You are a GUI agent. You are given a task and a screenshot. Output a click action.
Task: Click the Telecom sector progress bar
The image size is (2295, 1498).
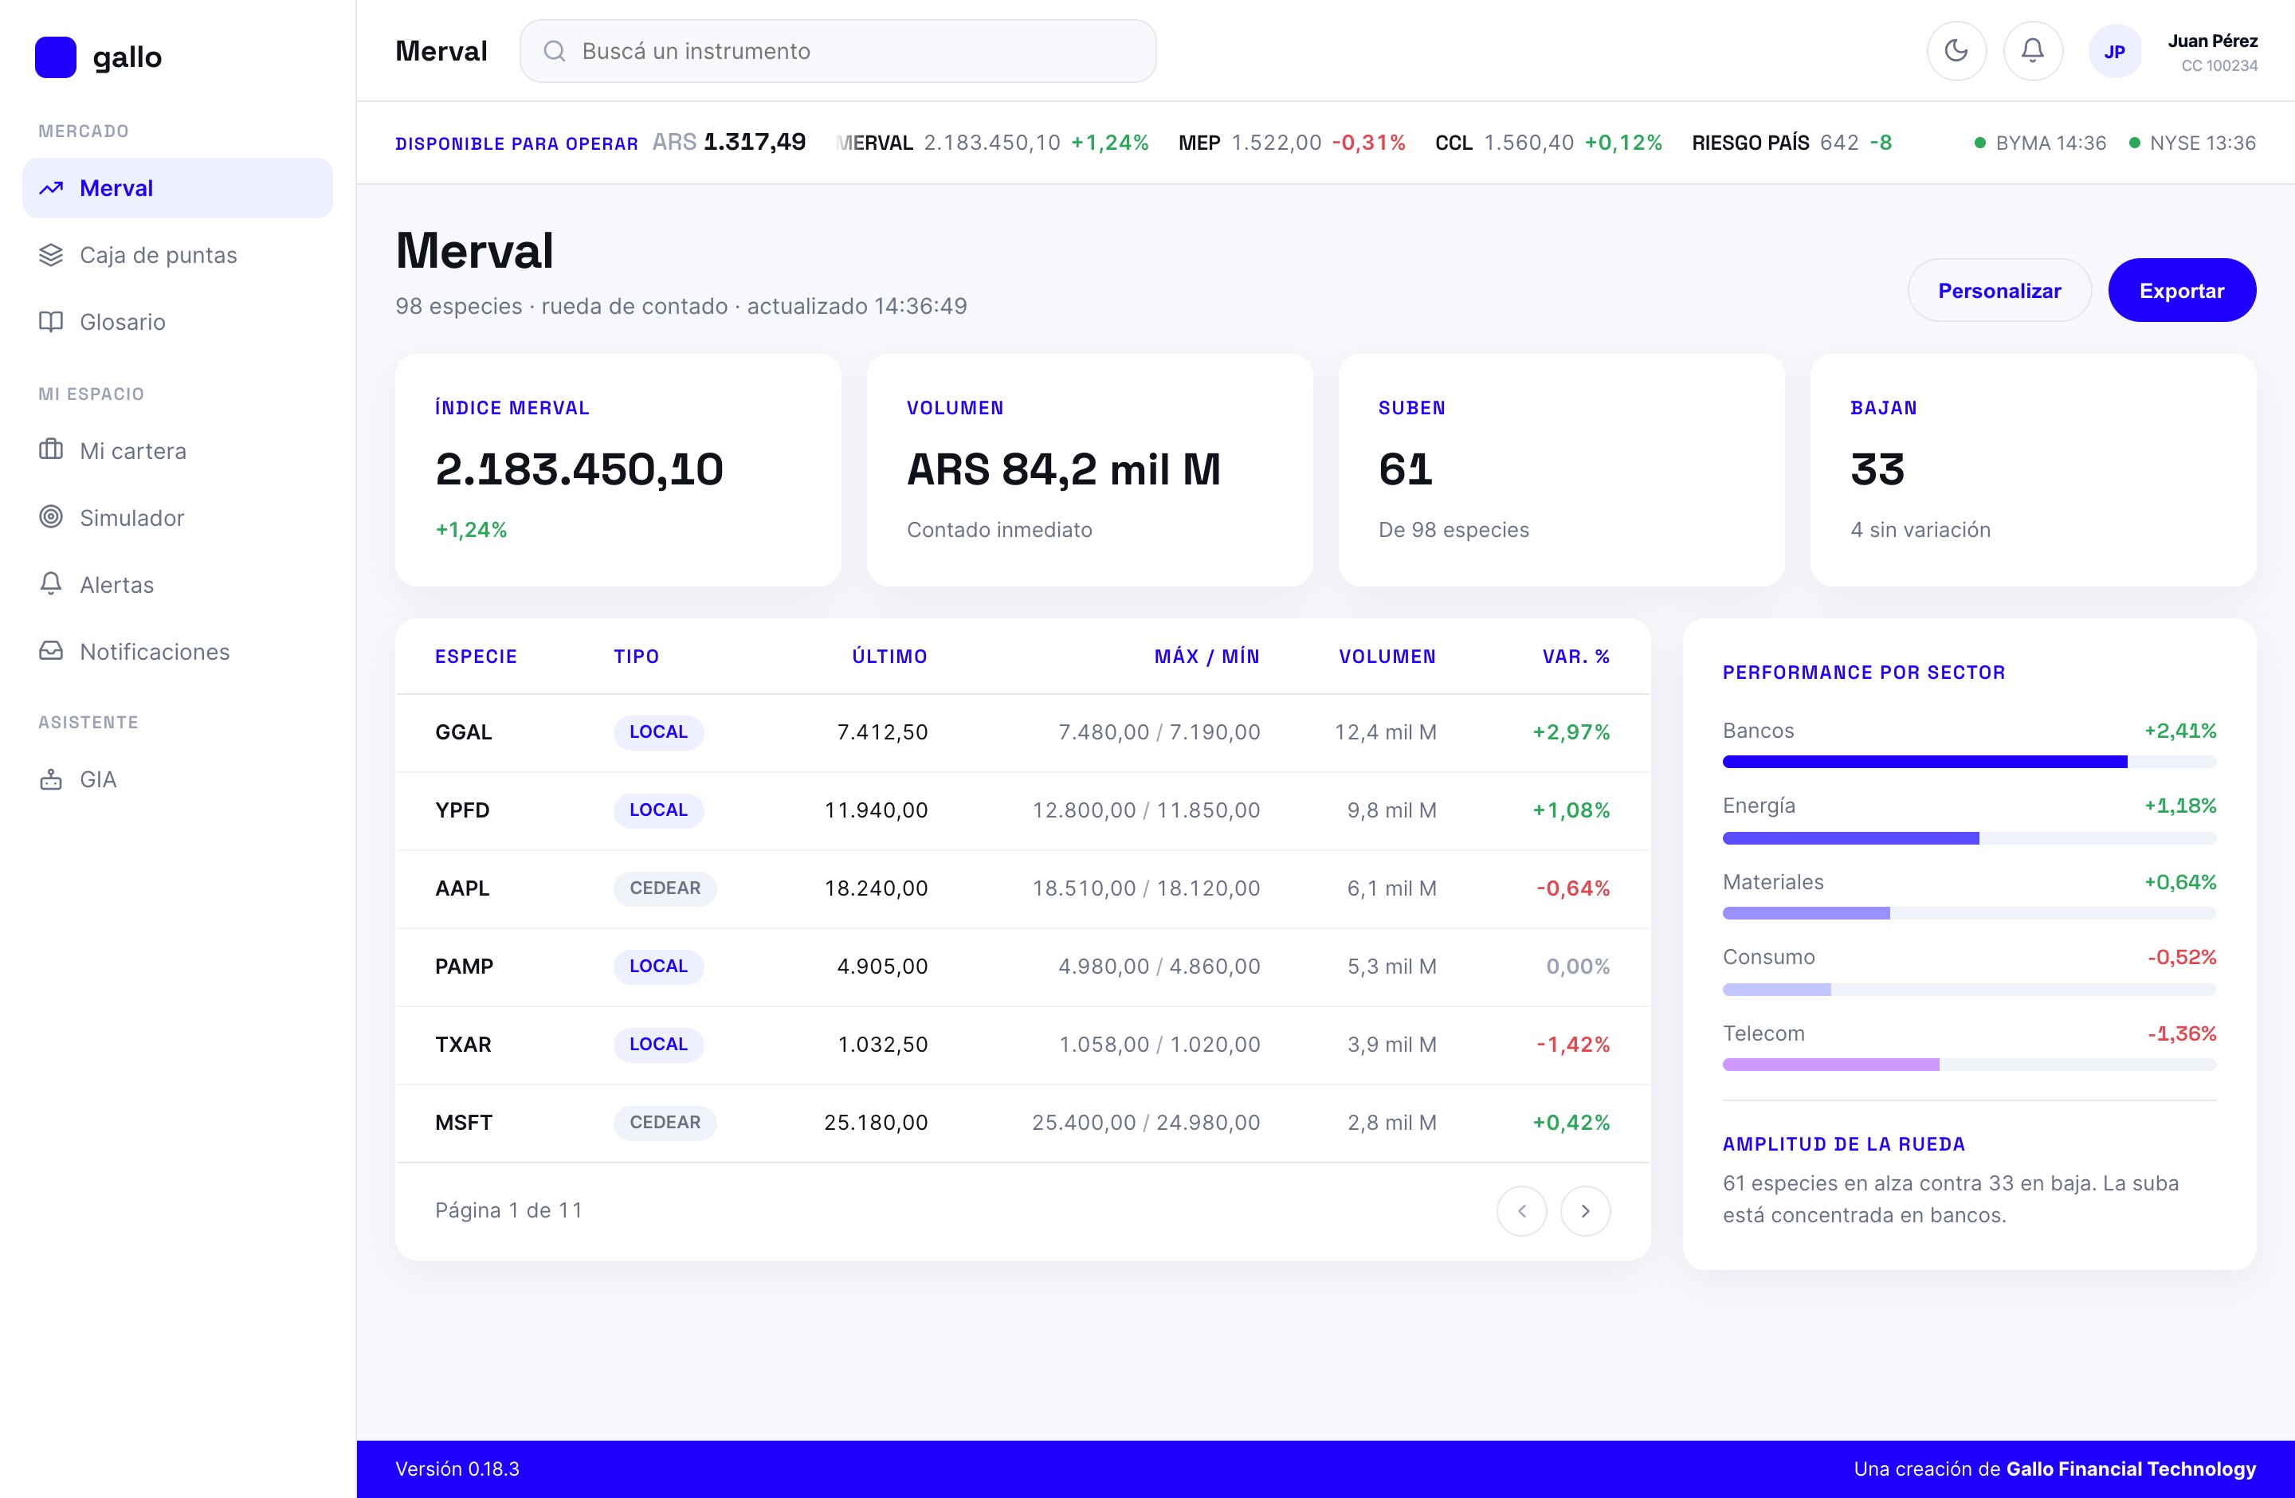[1969, 1065]
